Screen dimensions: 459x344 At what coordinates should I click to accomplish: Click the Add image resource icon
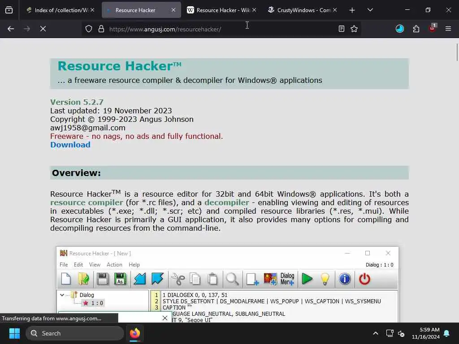[270, 279]
